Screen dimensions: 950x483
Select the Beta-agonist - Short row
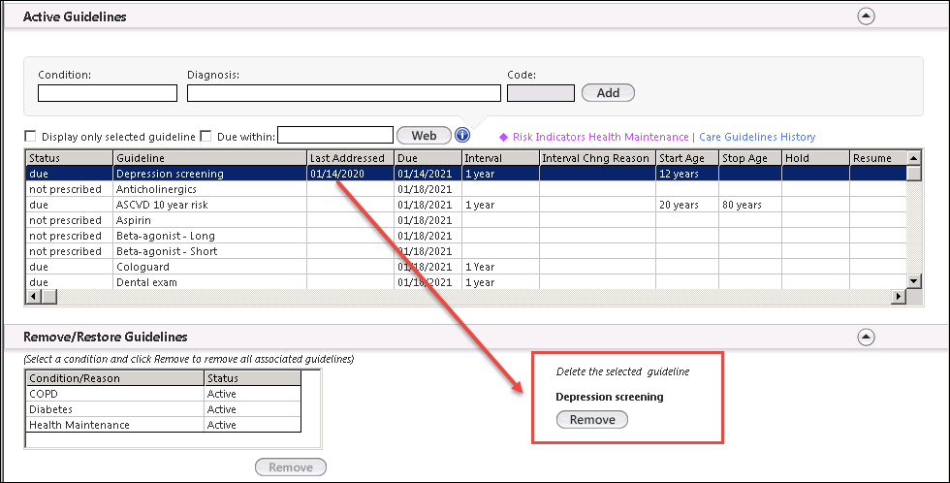tap(466, 251)
